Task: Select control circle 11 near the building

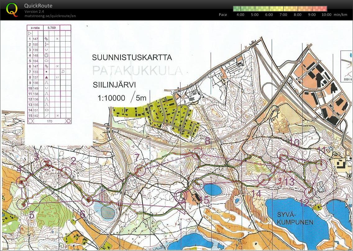Action: 322,165
